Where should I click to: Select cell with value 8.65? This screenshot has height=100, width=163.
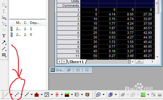[126, 14]
